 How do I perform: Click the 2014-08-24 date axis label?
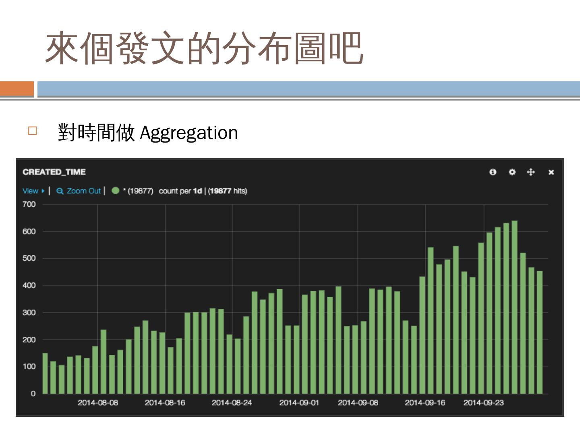click(x=232, y=403)
